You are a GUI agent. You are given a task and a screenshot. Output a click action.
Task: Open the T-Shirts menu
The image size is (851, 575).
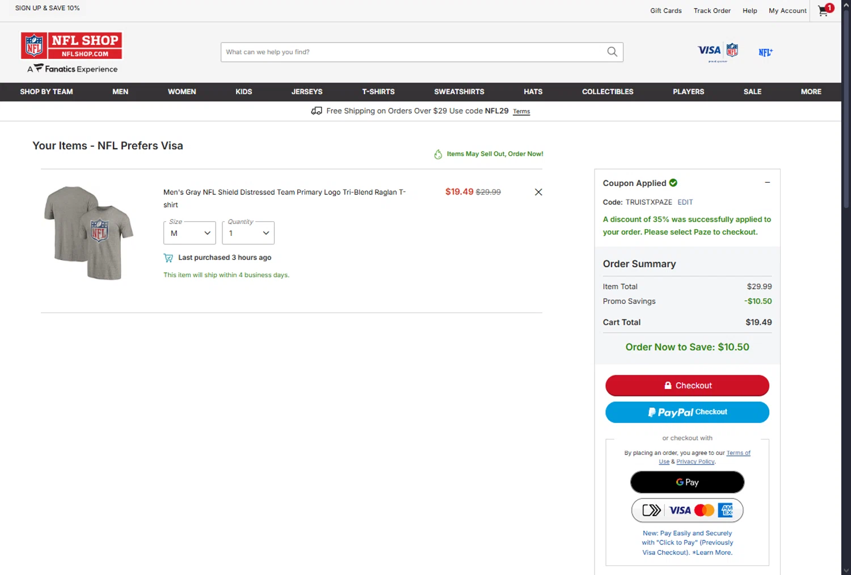pos(378,92)
